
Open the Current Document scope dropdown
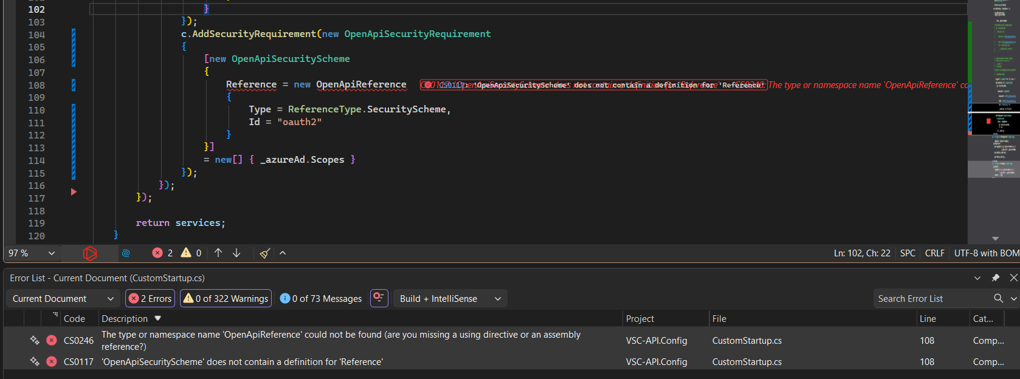point(63,299)
